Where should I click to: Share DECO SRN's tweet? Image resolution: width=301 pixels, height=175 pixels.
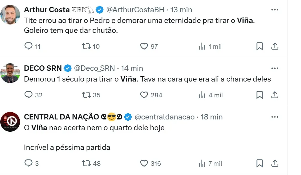pos(275,95)
